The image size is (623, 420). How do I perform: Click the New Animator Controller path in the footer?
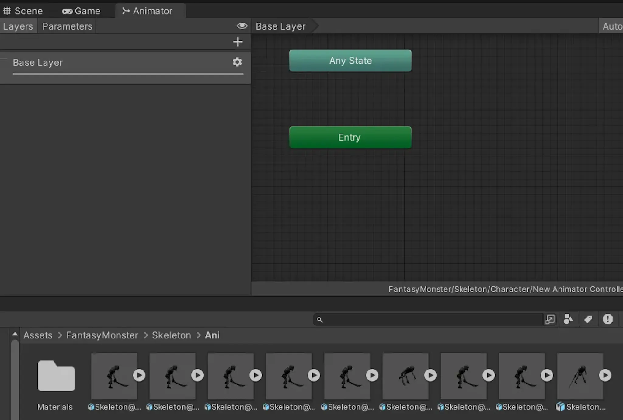(x=506, y=289)
